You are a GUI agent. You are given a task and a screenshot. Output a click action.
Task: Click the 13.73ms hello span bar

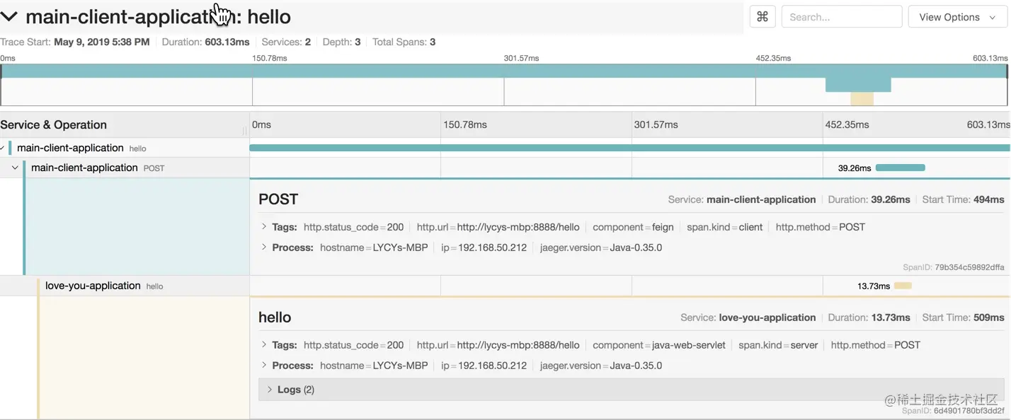pos(903,286)
